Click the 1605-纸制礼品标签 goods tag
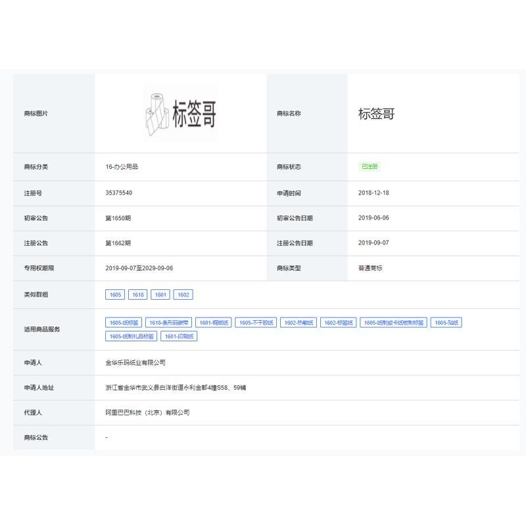The width and height of the screenshot is (526, 526). tap(131, 336)
